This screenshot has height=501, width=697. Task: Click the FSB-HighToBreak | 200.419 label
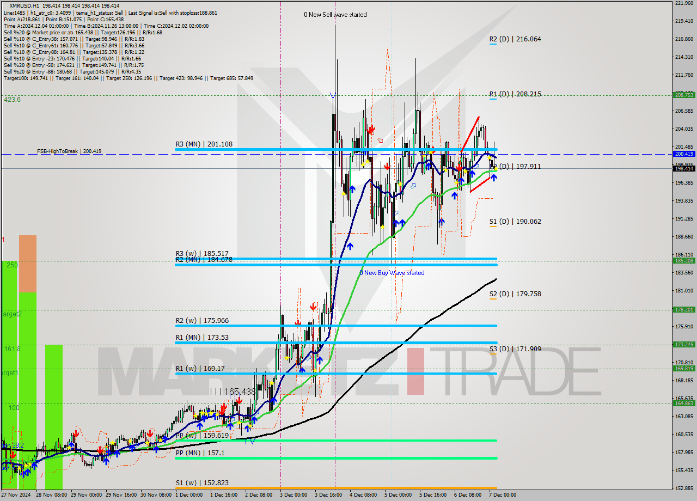tap(69, 151)
